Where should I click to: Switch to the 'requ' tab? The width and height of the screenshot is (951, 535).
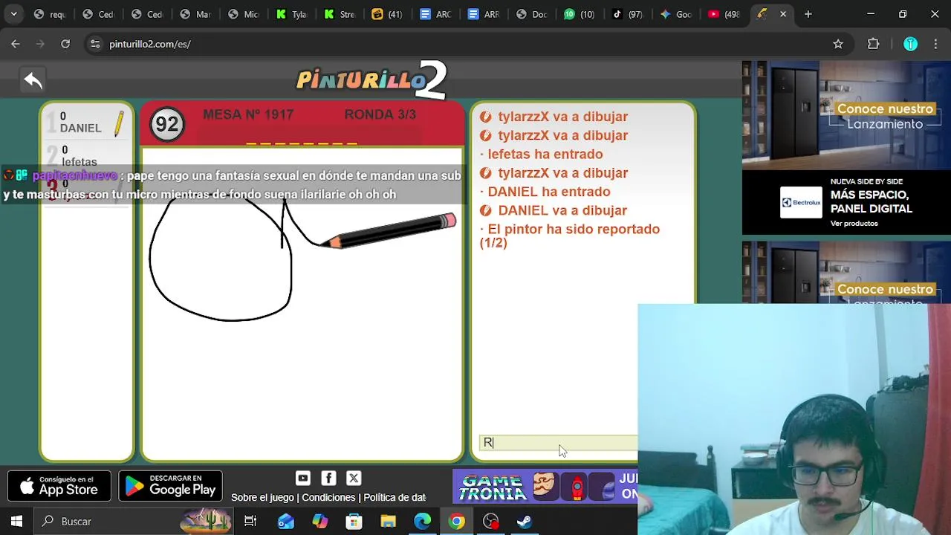click(x=51, y=14)
